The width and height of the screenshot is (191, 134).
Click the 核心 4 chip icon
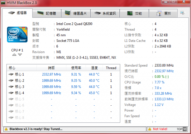[x=11, y=93]
